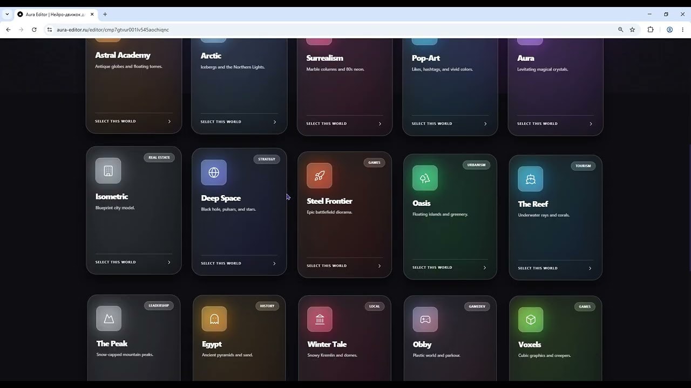Click the GAMES tag on Voxels card
Viewport: 691px width, 388px height.
[x=585, y=307]
